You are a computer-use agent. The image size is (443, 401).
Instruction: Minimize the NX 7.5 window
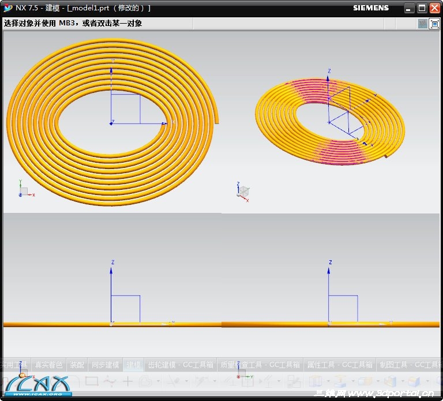pos(408,8)
